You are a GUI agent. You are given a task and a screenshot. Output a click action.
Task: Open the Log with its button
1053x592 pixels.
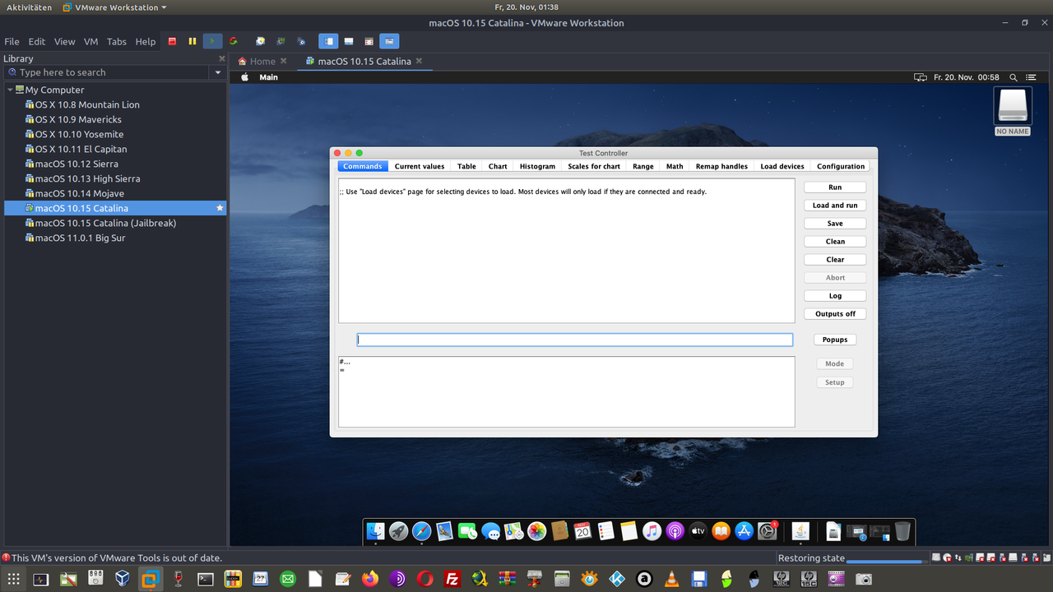pyautogui.click(x=835, y=296)
